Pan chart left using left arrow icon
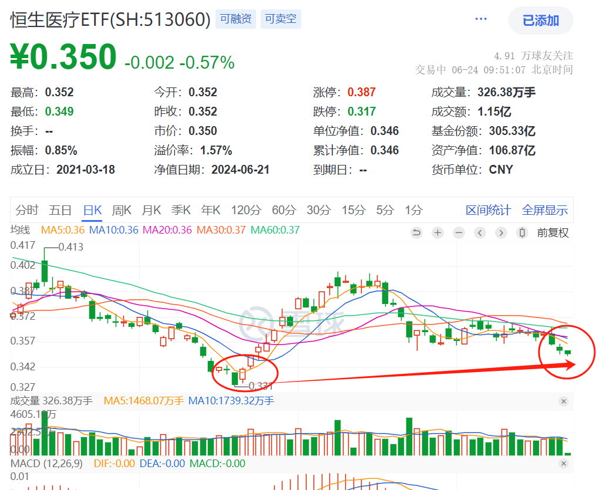 pyautogui.click(x=480, y=233)
